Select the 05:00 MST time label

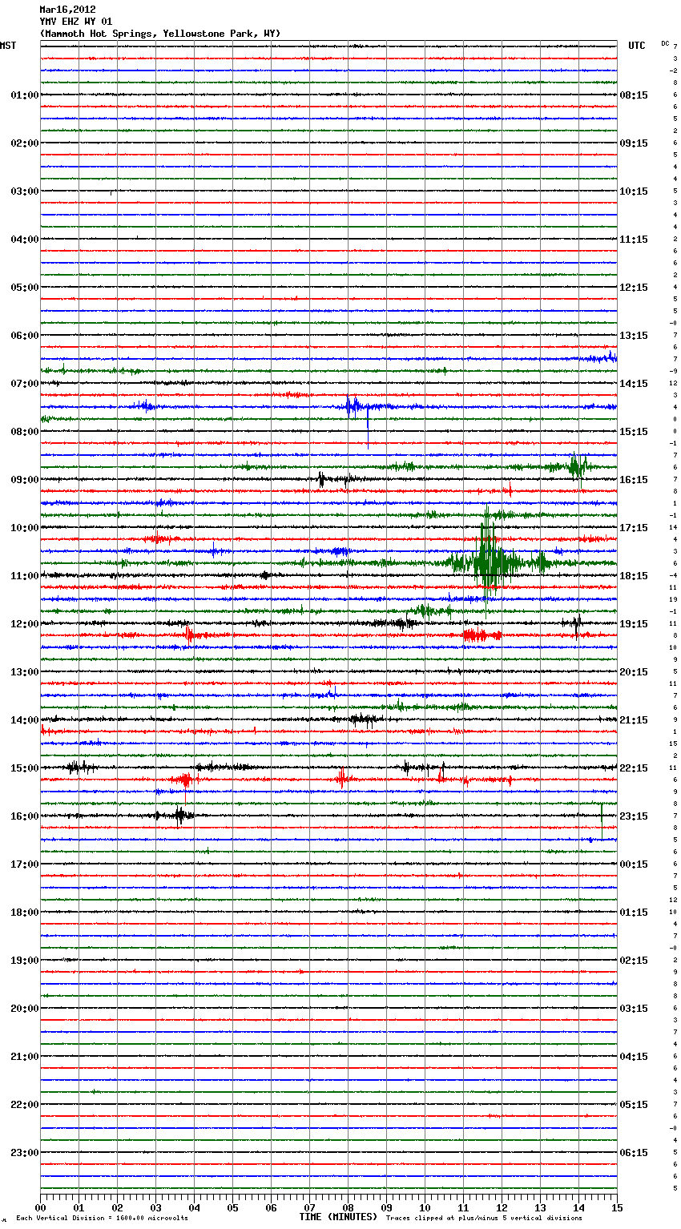click(24, 288)
